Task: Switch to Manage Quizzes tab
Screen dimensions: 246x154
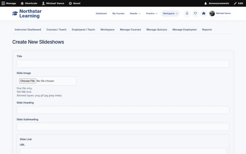Action: point(157,30)
